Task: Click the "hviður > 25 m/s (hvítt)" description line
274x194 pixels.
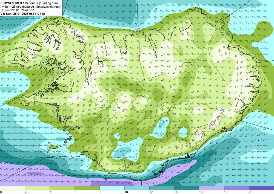Action: [x=15, y=7]
